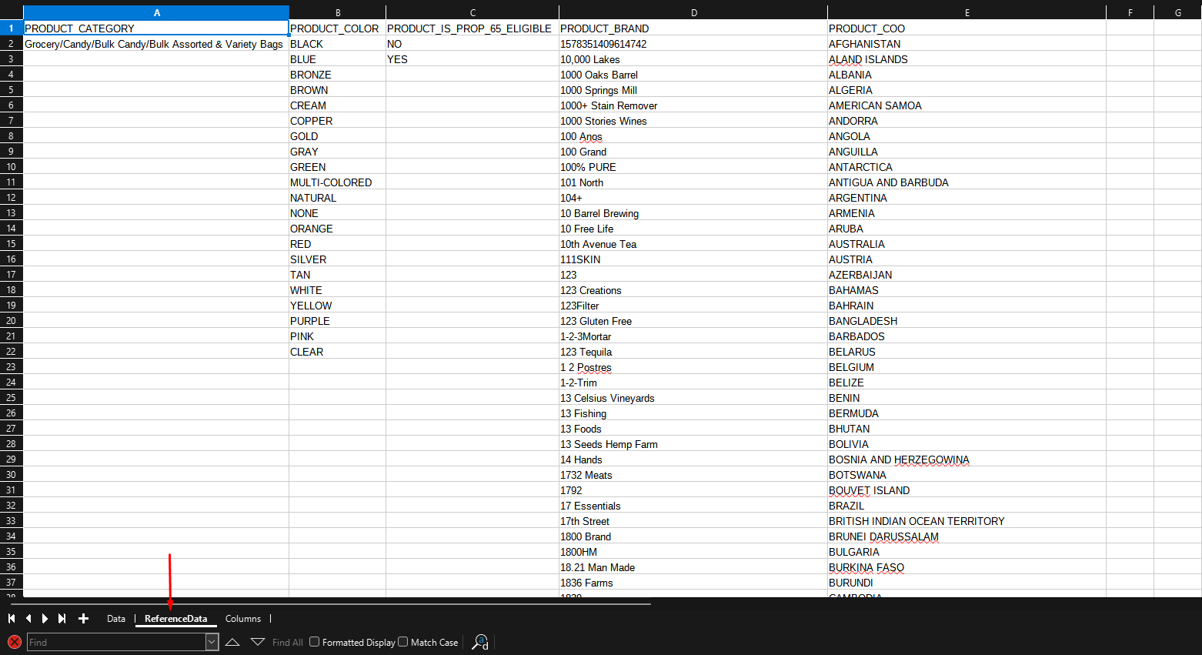This screenshot has width=1202, height=655.
Task: Click the previous sheet arrow
Action: point(28,619)
